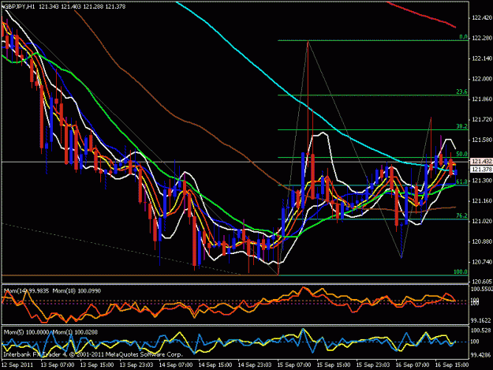493x370 pixels.
Task: Click the 15 Sep 23:03 time axis label
Action: tap(373, 365)
